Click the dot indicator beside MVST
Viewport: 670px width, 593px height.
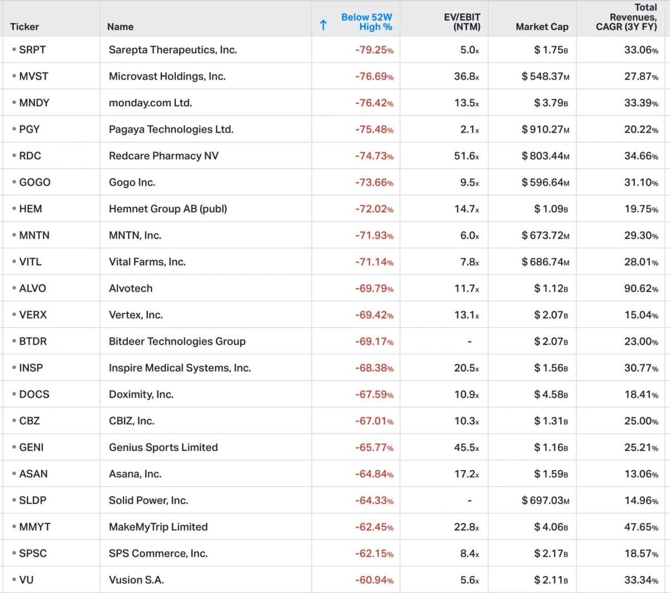pyautogui.click(x=15, y=76)
